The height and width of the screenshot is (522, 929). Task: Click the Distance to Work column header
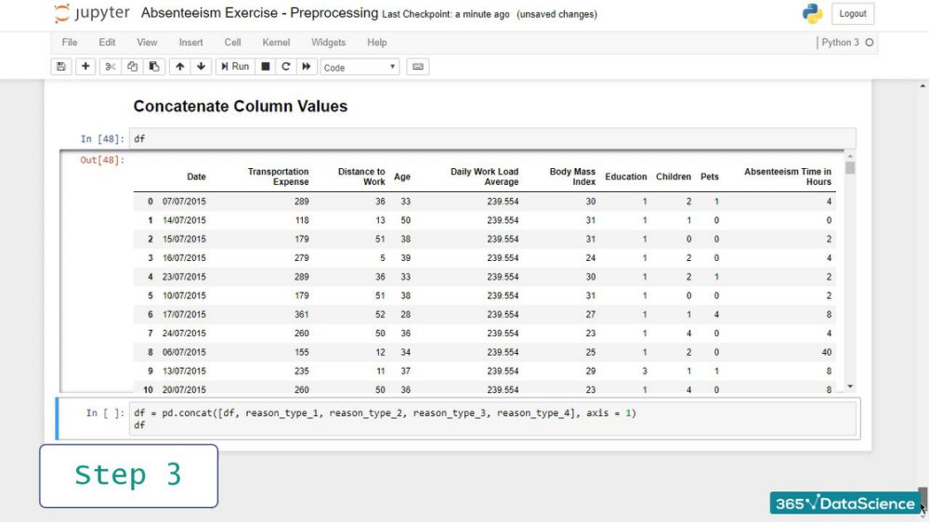pyautogui.click(x=361, y=176)
